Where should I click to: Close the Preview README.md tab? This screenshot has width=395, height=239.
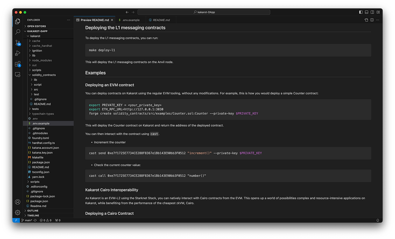pos(112,20)
